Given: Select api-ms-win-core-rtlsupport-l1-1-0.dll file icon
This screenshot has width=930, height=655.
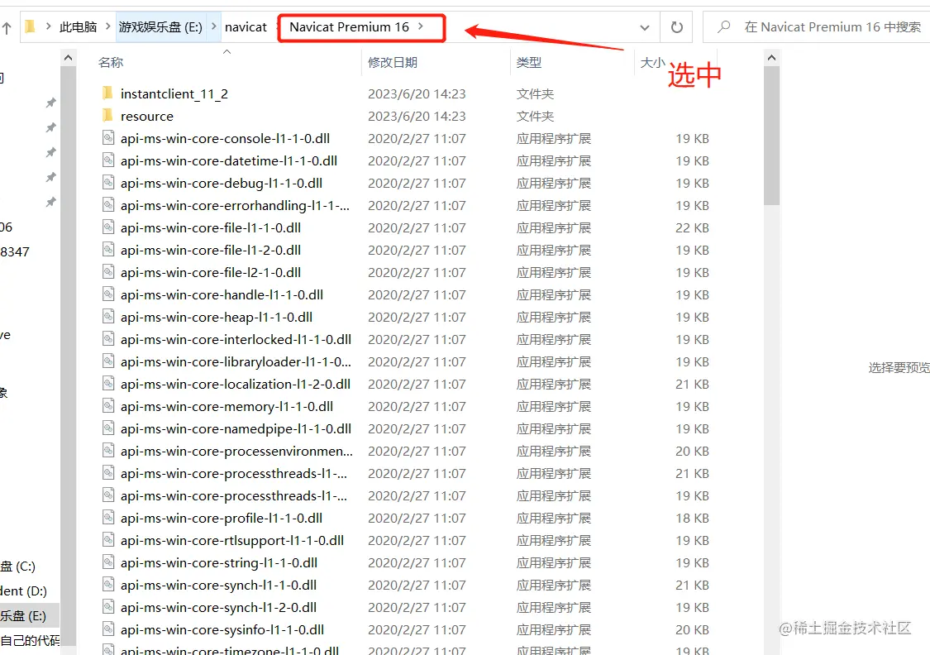Looking at the screenshot, I should click(108, 541).
